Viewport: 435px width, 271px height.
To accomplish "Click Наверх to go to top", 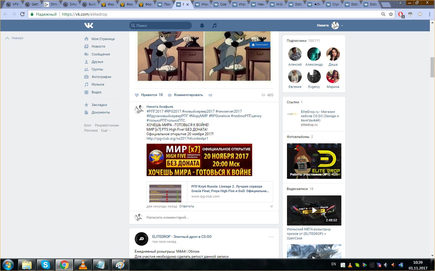I will 14,38.
